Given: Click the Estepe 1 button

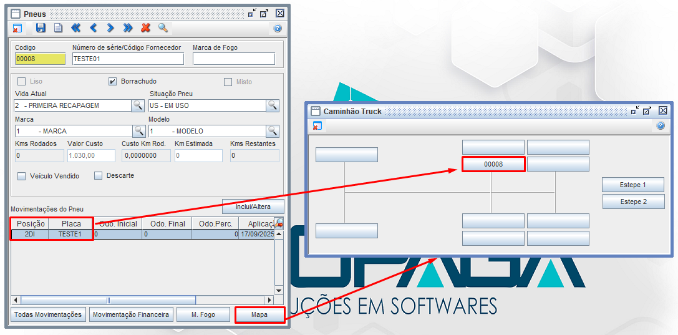Looking at the screenshot, I should click(633, 185).
